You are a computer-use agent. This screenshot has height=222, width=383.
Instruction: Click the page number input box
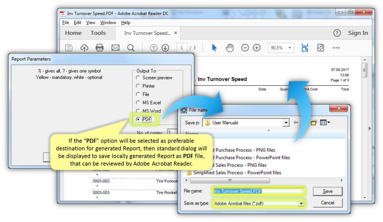(182, 48)
